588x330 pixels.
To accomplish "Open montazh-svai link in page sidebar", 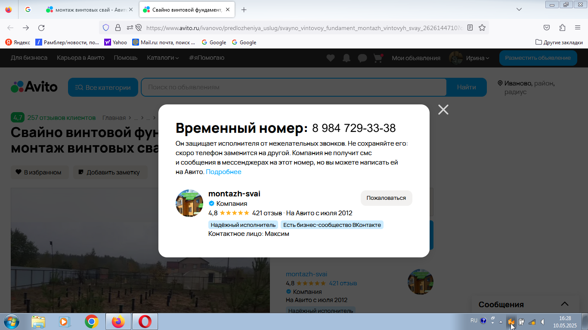I will 306,274.
